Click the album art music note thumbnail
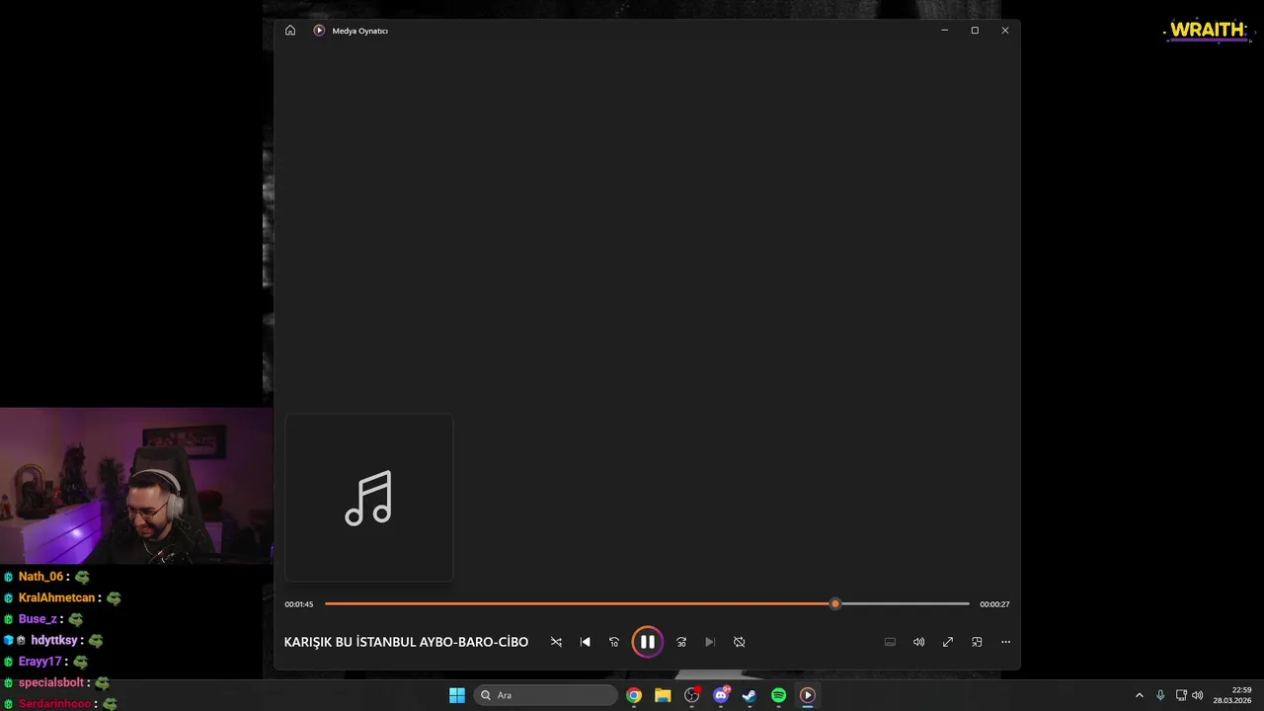Viewport: 1264px width, 711px height. [369, 498]
